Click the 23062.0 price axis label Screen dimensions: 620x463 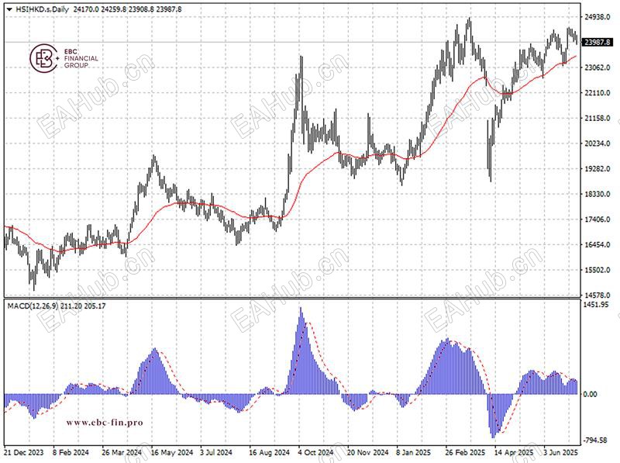[598, 67]
